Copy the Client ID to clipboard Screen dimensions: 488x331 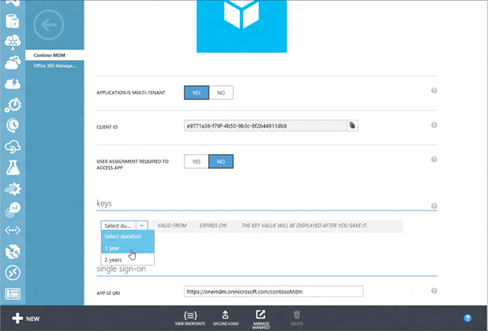[x=353, y=125]
